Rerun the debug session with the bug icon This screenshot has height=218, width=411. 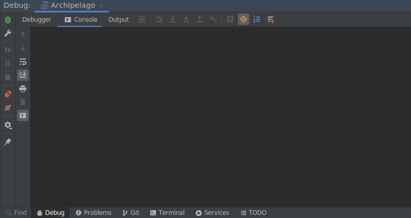pyautogui.click(x=8, y=20)
